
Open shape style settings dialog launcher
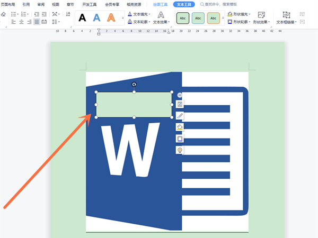(271, 27)
